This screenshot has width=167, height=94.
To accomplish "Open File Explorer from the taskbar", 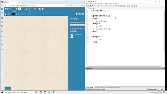I will point(37,92).
